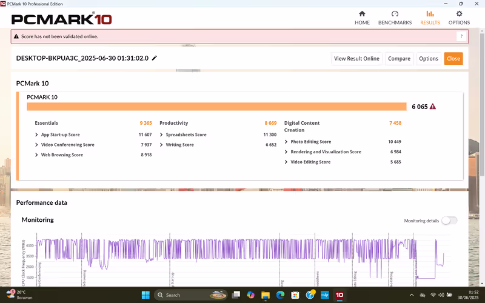Viewport: 485px width, 303px height.
Task: Click the orange Close button
Action: coord(453,59)
